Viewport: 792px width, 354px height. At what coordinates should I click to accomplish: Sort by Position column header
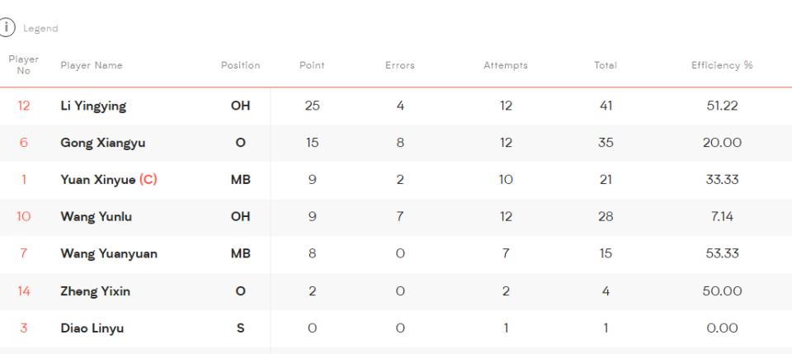coord(240,65)
